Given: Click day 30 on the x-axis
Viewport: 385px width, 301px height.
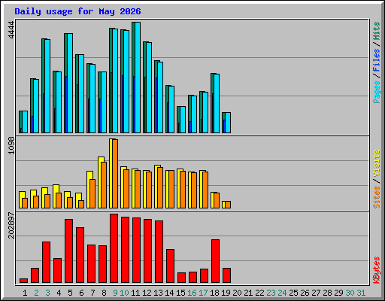Looking at the screenshot, I should pos(350,293).
